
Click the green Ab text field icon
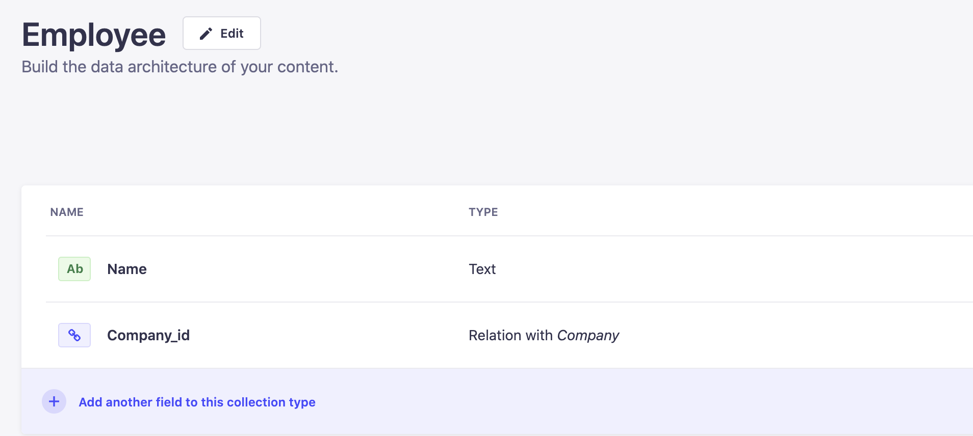click(74, 269)
